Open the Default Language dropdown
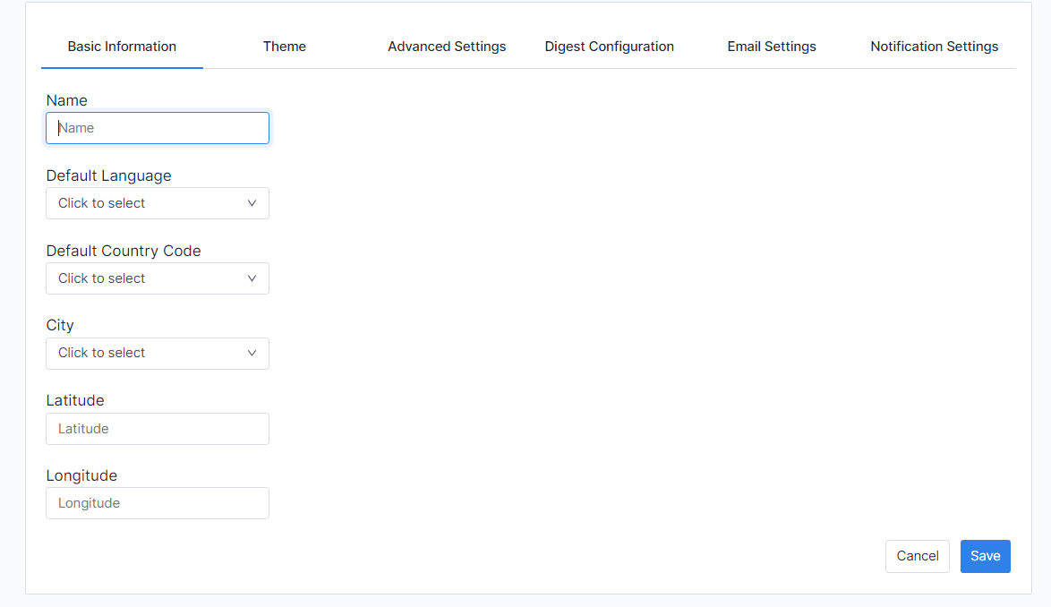The width and height of the screenshot is (1051, 607). click(x=148, y=203)
